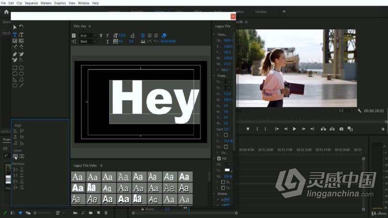Viewport: 388px width, 218px height.
Task: Open the Arial font family dropdown
Action: [88, 35]
